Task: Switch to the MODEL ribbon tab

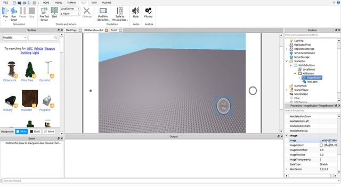Action: pyautogui.click(x=58, y=3)
